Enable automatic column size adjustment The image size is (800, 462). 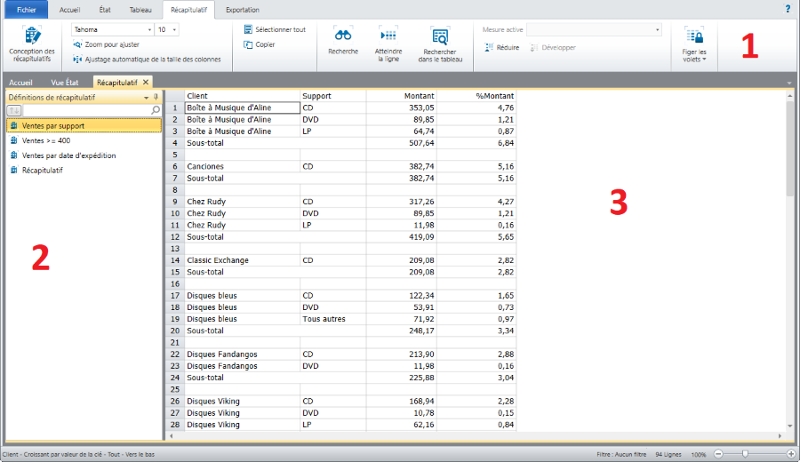(78, 60)
